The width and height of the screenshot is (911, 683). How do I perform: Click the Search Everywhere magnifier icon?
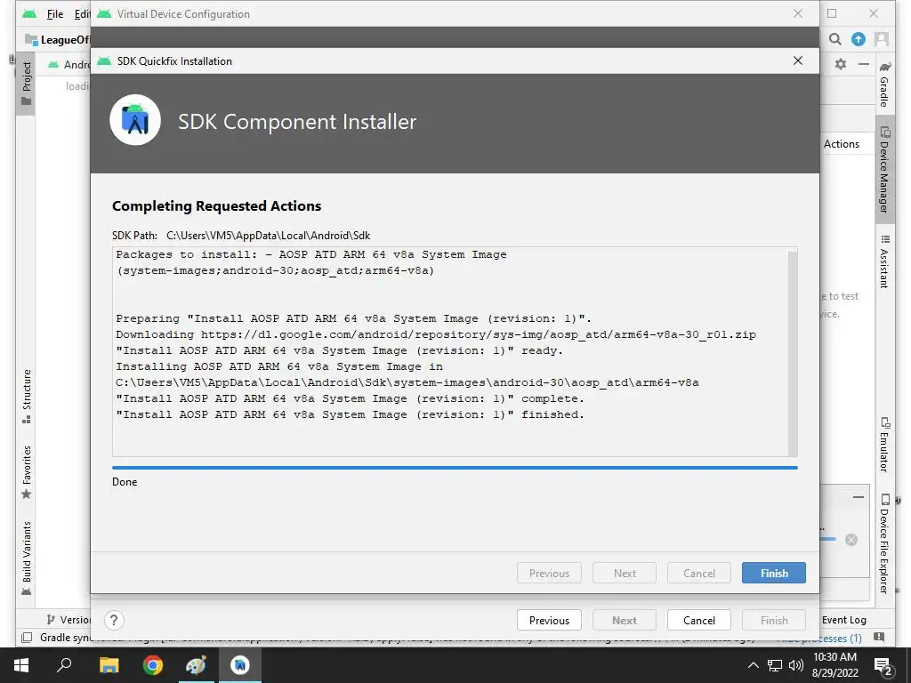[x=834, y=39]
